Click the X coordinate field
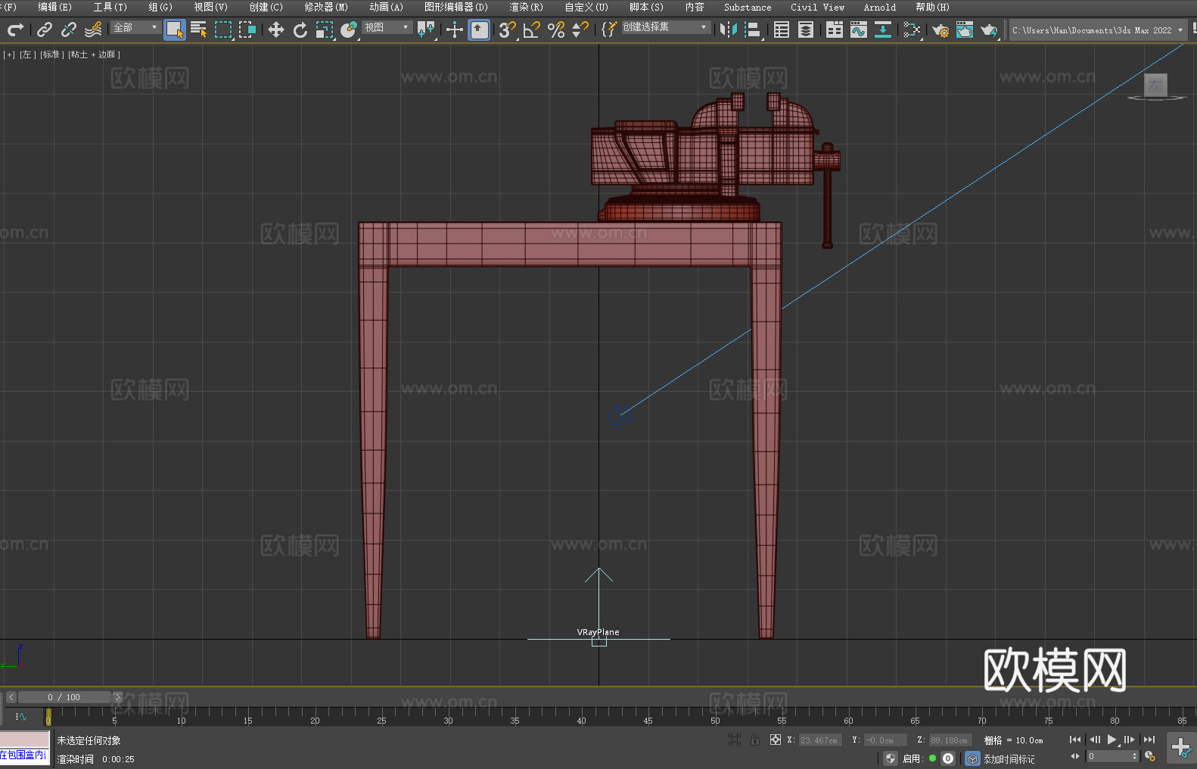Image resolution: width=1197 pixels, height=769 pixels. click(820, 740)
